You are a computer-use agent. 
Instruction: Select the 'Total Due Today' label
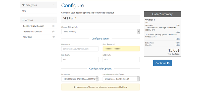click(174, 54)
